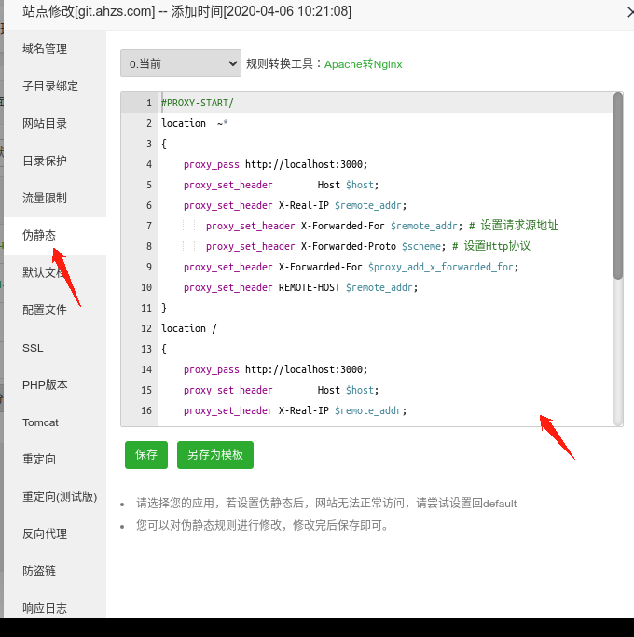Click line 1 #PROXY-START/ in editor
The image size is (634, 637).
point(198,103)
